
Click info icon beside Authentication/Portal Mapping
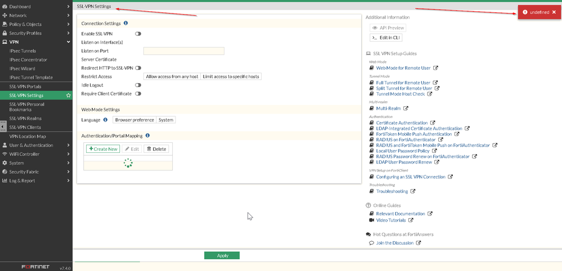coord(147,135)
